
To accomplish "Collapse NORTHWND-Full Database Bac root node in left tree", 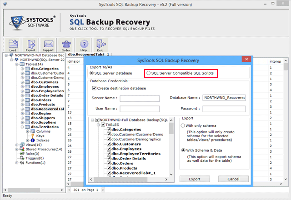I will pyautogui.click(x=6, y=55).
